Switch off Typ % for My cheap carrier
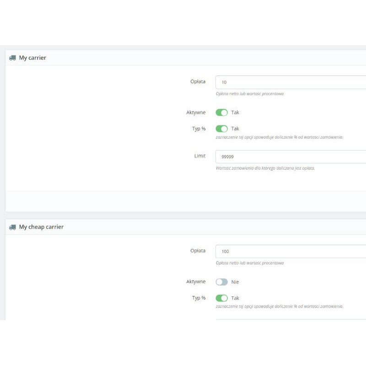This screenshot has width=366, height=366. 221,298
